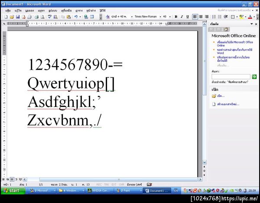Click the Copy icon in toolbar
Image resolution: width=260 pixels, height=203 pixels.
pos(63,17)
